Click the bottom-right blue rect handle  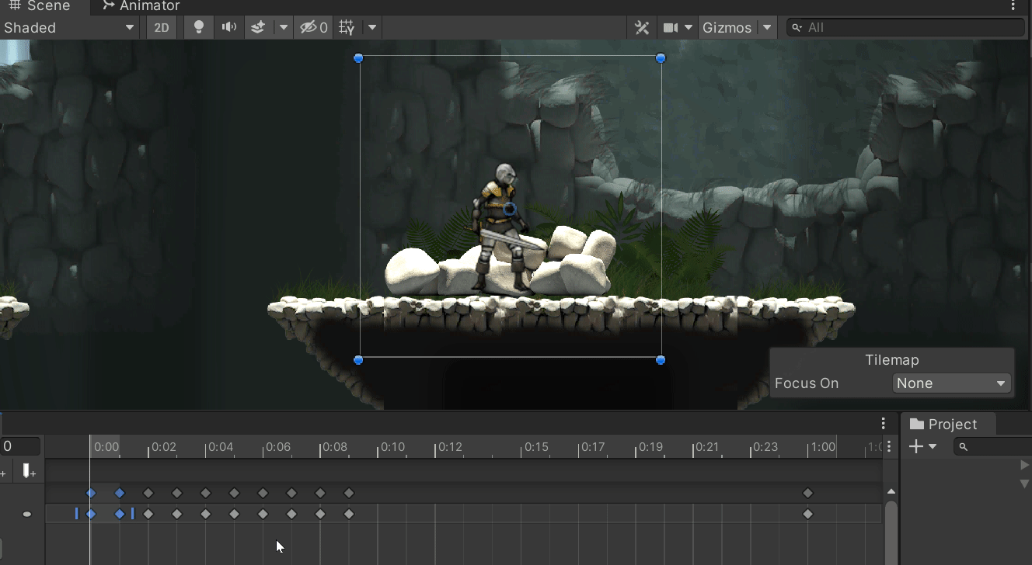661,359
